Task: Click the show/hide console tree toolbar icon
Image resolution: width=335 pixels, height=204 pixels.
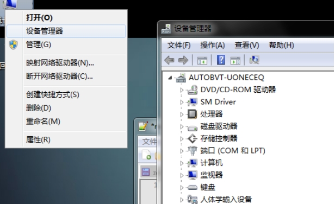Action: [x=202, y=61]
